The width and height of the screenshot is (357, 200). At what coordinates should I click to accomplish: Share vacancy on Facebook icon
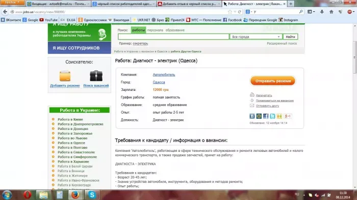[x=266, y=116]
